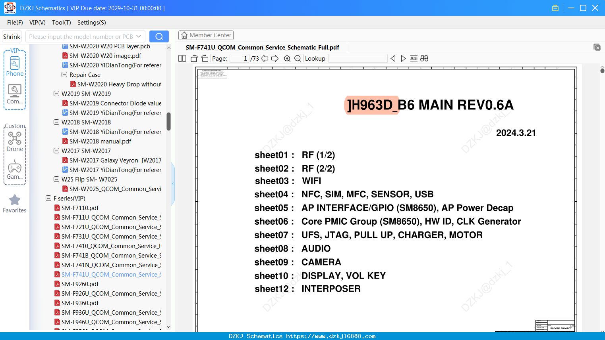Image resolution: width=605 pixels, height=340 pixels.
Task: Go to the previous page arrow
Action: (265, 59)
